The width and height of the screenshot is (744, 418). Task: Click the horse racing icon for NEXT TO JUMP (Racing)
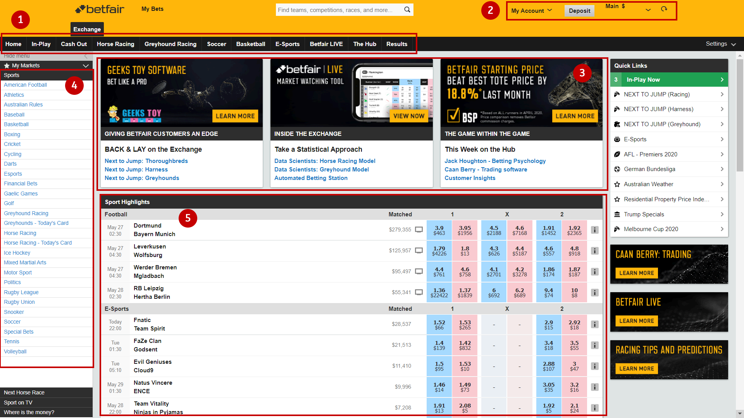tap(617, 94)
